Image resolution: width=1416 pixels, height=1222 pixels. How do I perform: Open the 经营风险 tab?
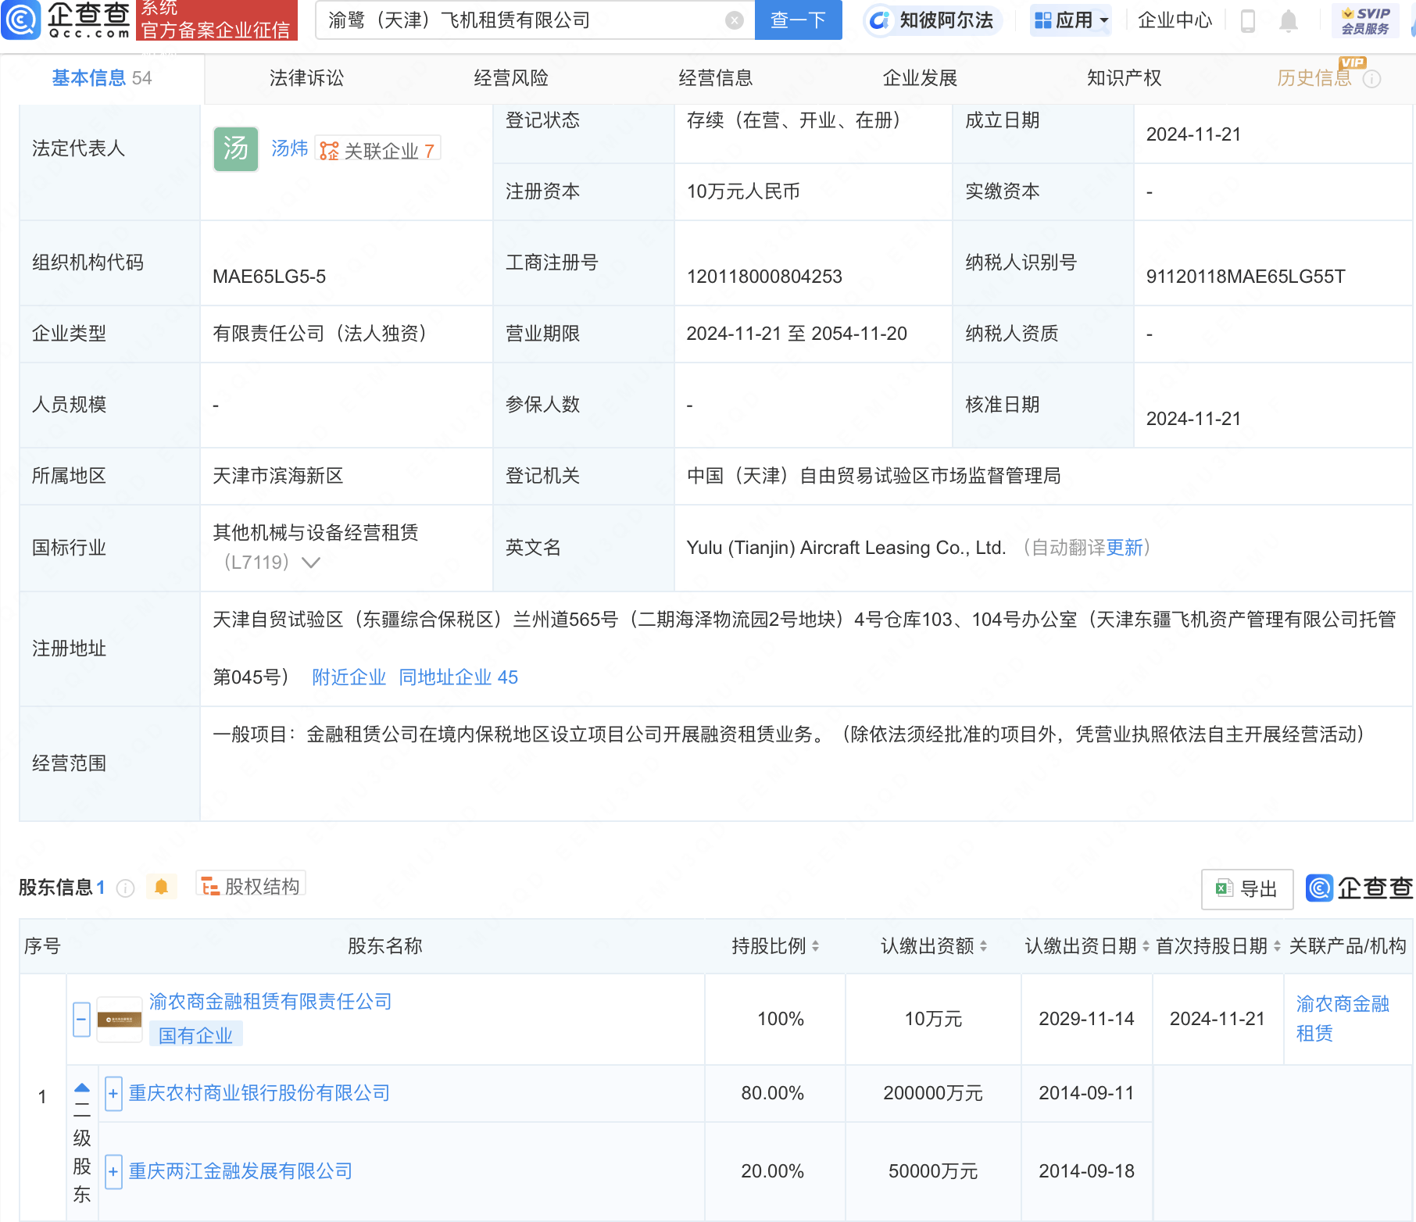511,78
